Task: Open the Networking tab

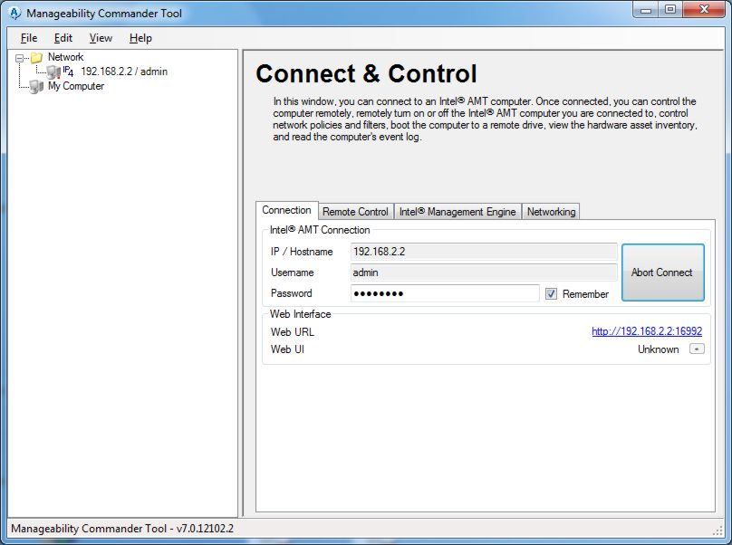Action: 551,211
